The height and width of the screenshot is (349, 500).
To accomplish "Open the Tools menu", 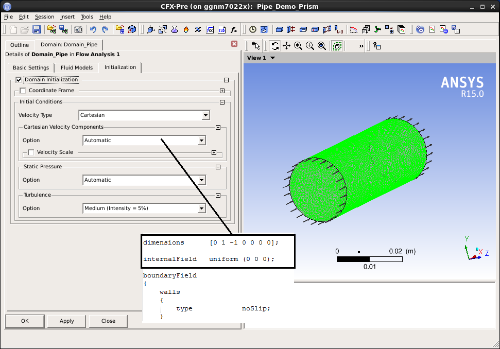I will (87, 17).
